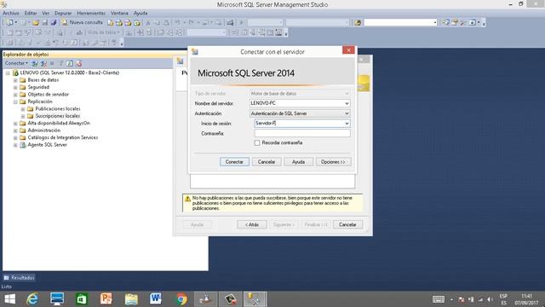Click the ESP language indicator in taskbar
This screenshot has width=545, height=307.
[503, 296]
